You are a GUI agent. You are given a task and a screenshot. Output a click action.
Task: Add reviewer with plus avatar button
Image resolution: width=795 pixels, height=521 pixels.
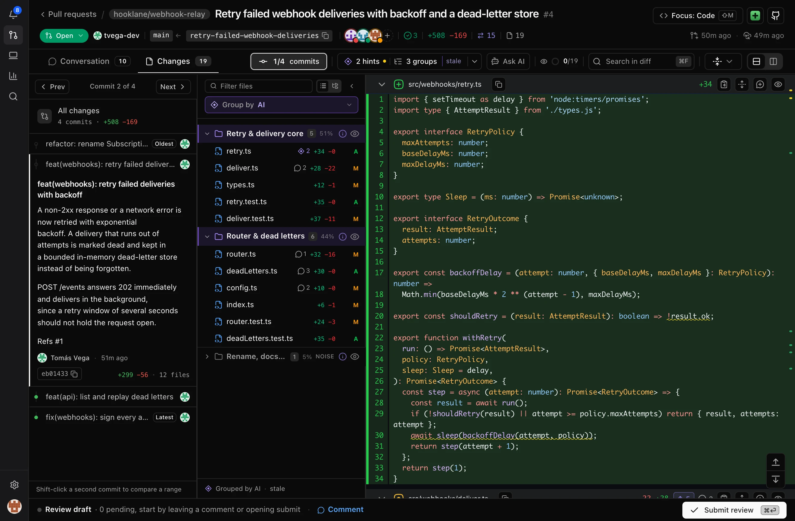coord(388,36)
